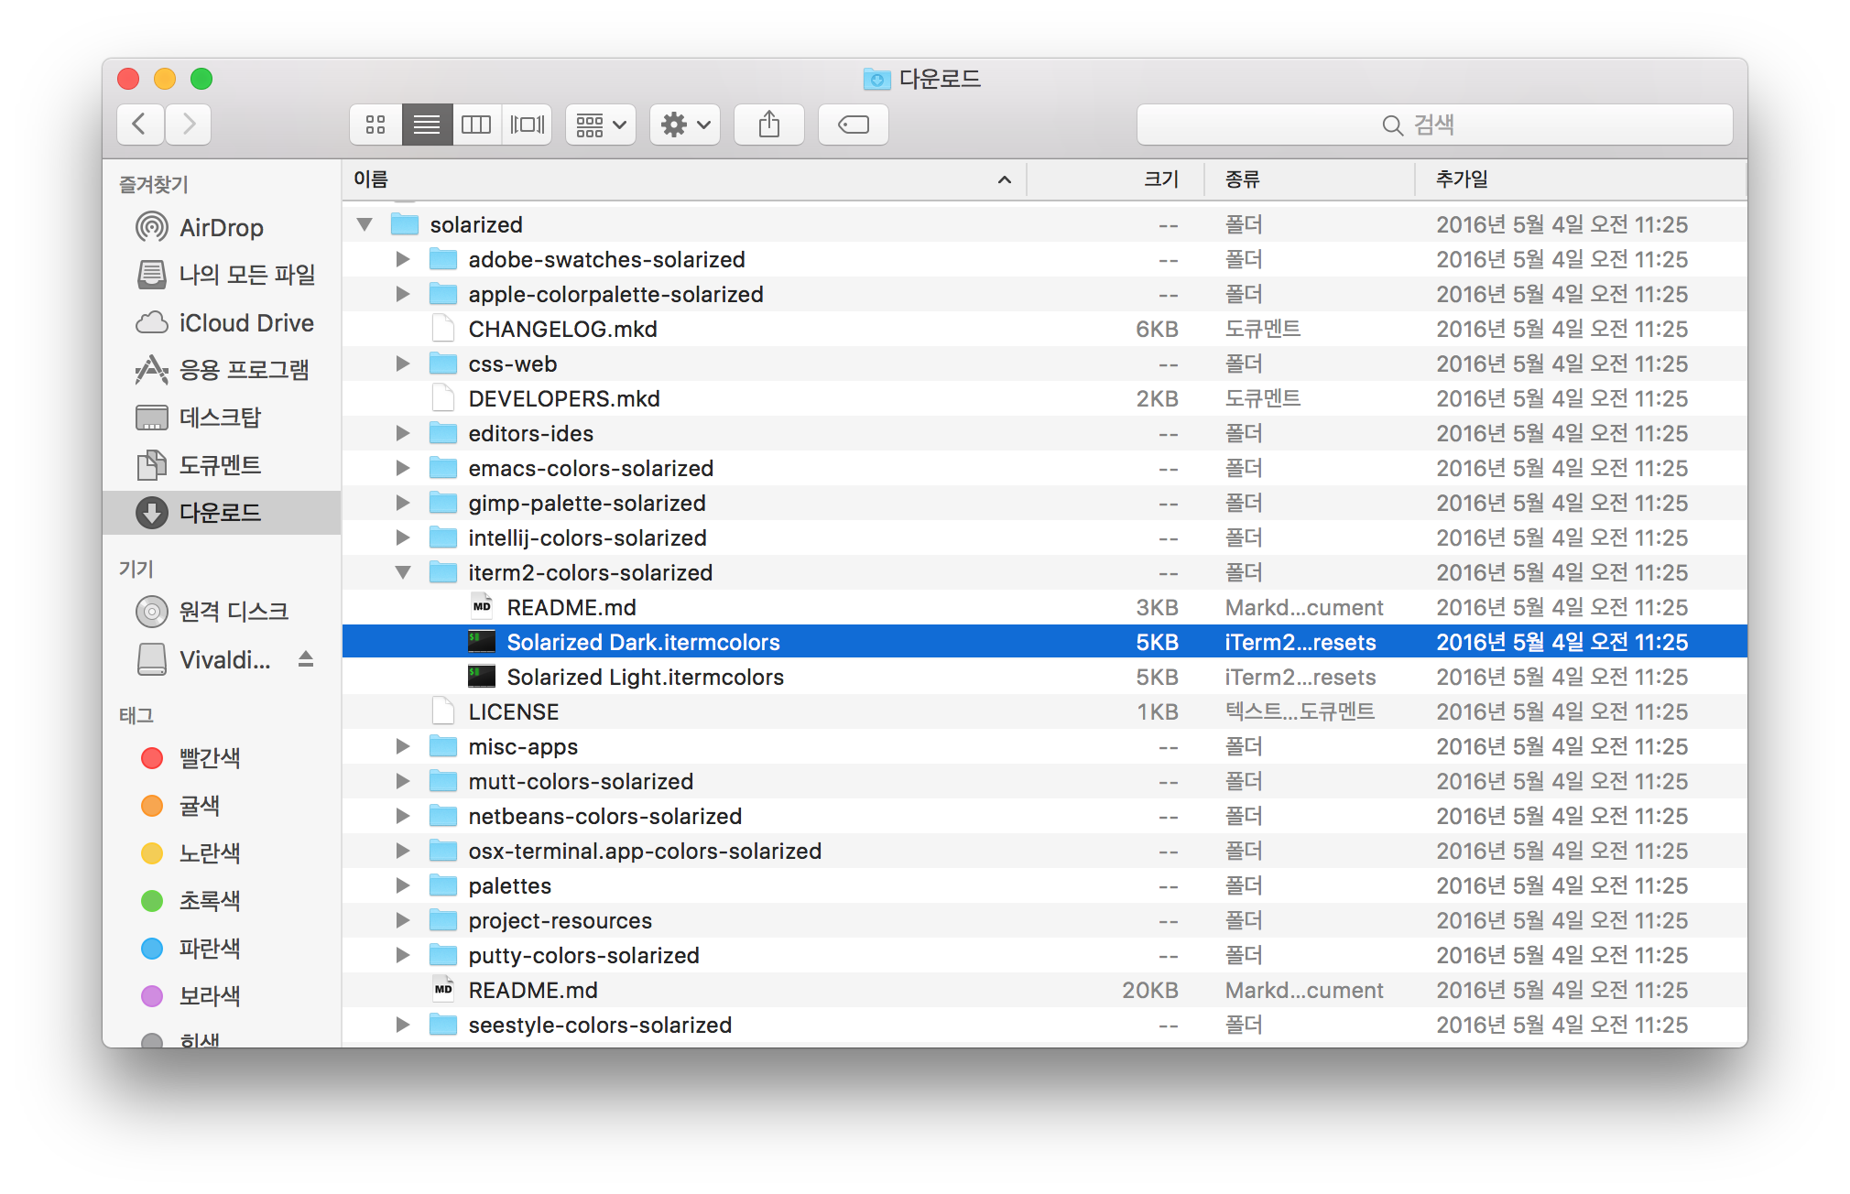Open iCloud Drive from the sidebar

point(245,323)
